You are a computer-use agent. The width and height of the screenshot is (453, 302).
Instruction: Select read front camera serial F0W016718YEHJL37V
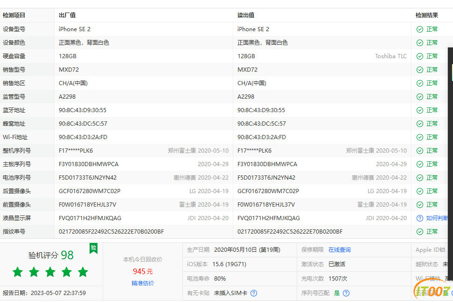(266, 205)
